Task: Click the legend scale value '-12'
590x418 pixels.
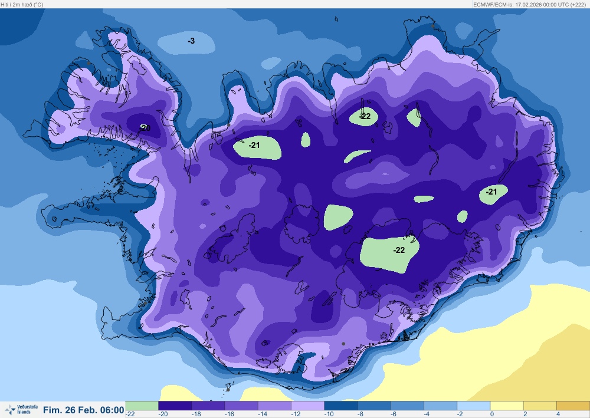Action: (x=296, y=414)
